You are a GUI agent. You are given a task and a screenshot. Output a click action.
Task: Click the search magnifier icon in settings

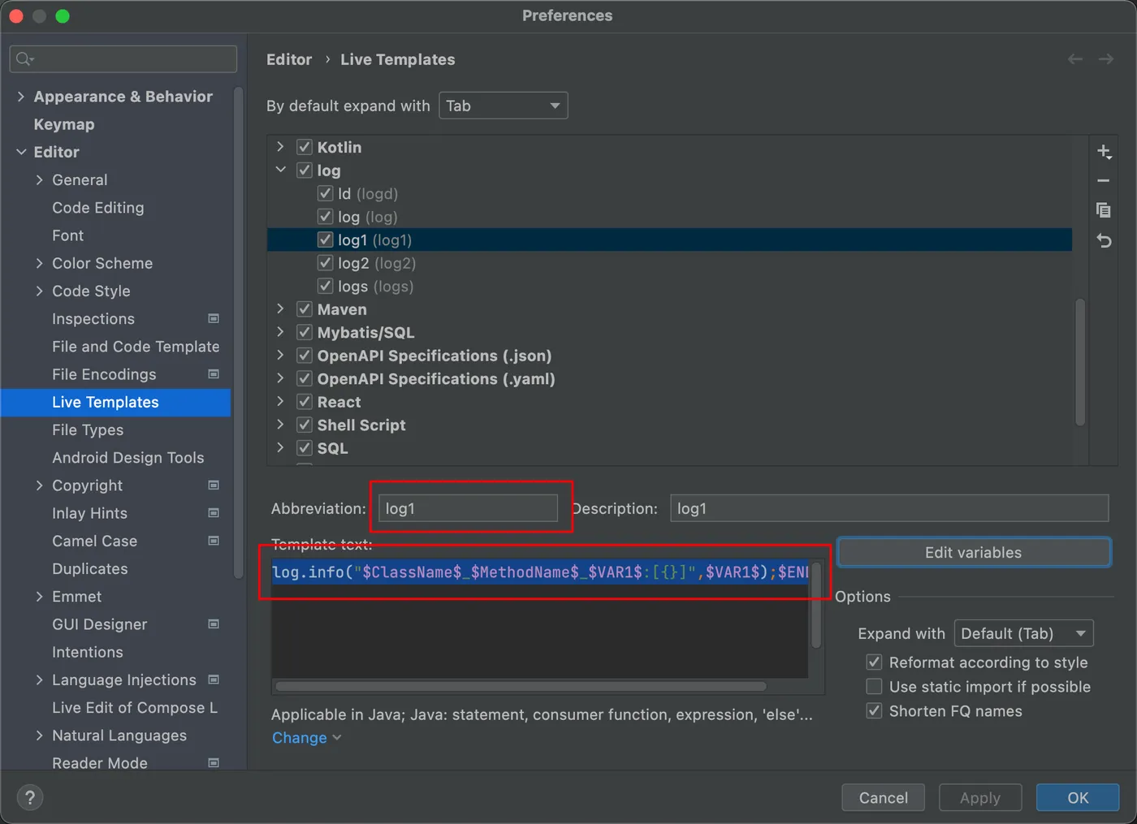tap(24, 58)
